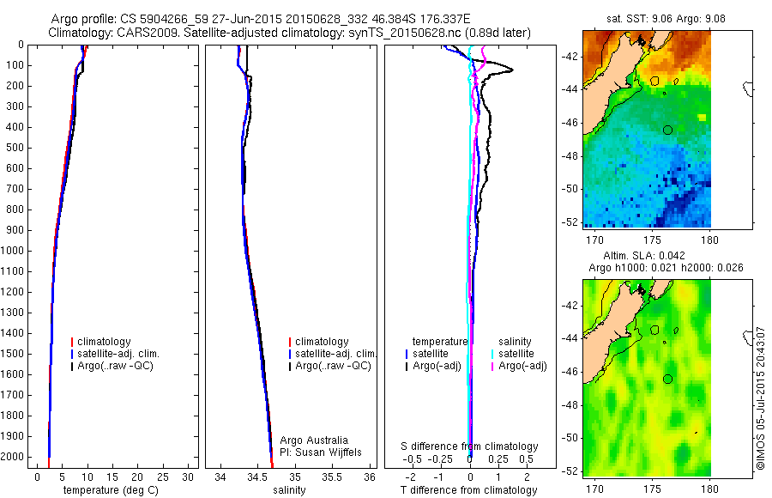This screenshot has width=772, height=498.
Task: Click magenta salinity Argo(-adj) legend marker
Action: 492,367
